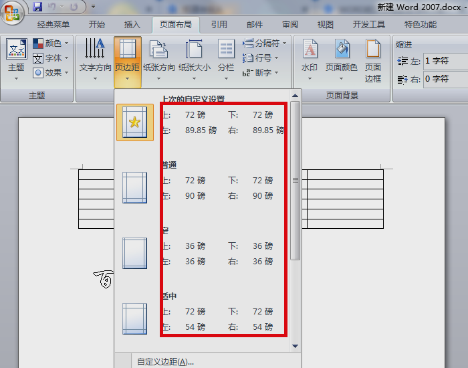Screen dimensions: 468x368
Task: Open the Customize Quick Access Toolbar arrow
Action: click(x=93, y=6)
